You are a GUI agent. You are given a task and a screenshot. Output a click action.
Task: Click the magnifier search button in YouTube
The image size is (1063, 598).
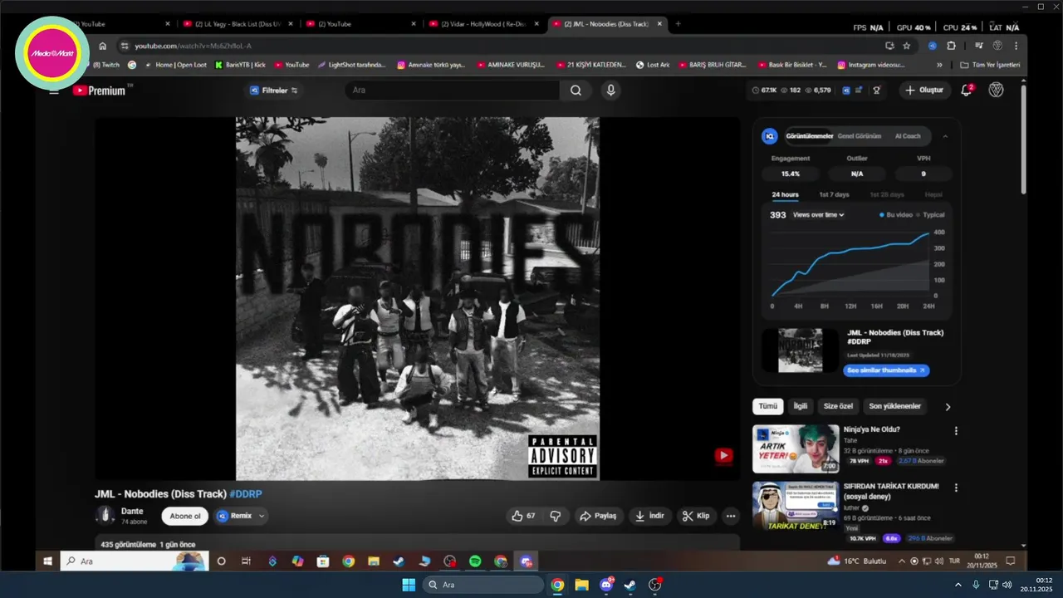576,91
